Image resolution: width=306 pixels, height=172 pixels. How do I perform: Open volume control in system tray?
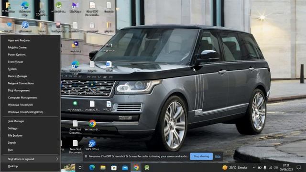[276, 168]
